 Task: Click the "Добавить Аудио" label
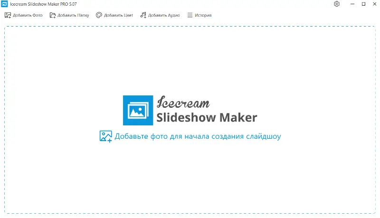pos(164,15)
